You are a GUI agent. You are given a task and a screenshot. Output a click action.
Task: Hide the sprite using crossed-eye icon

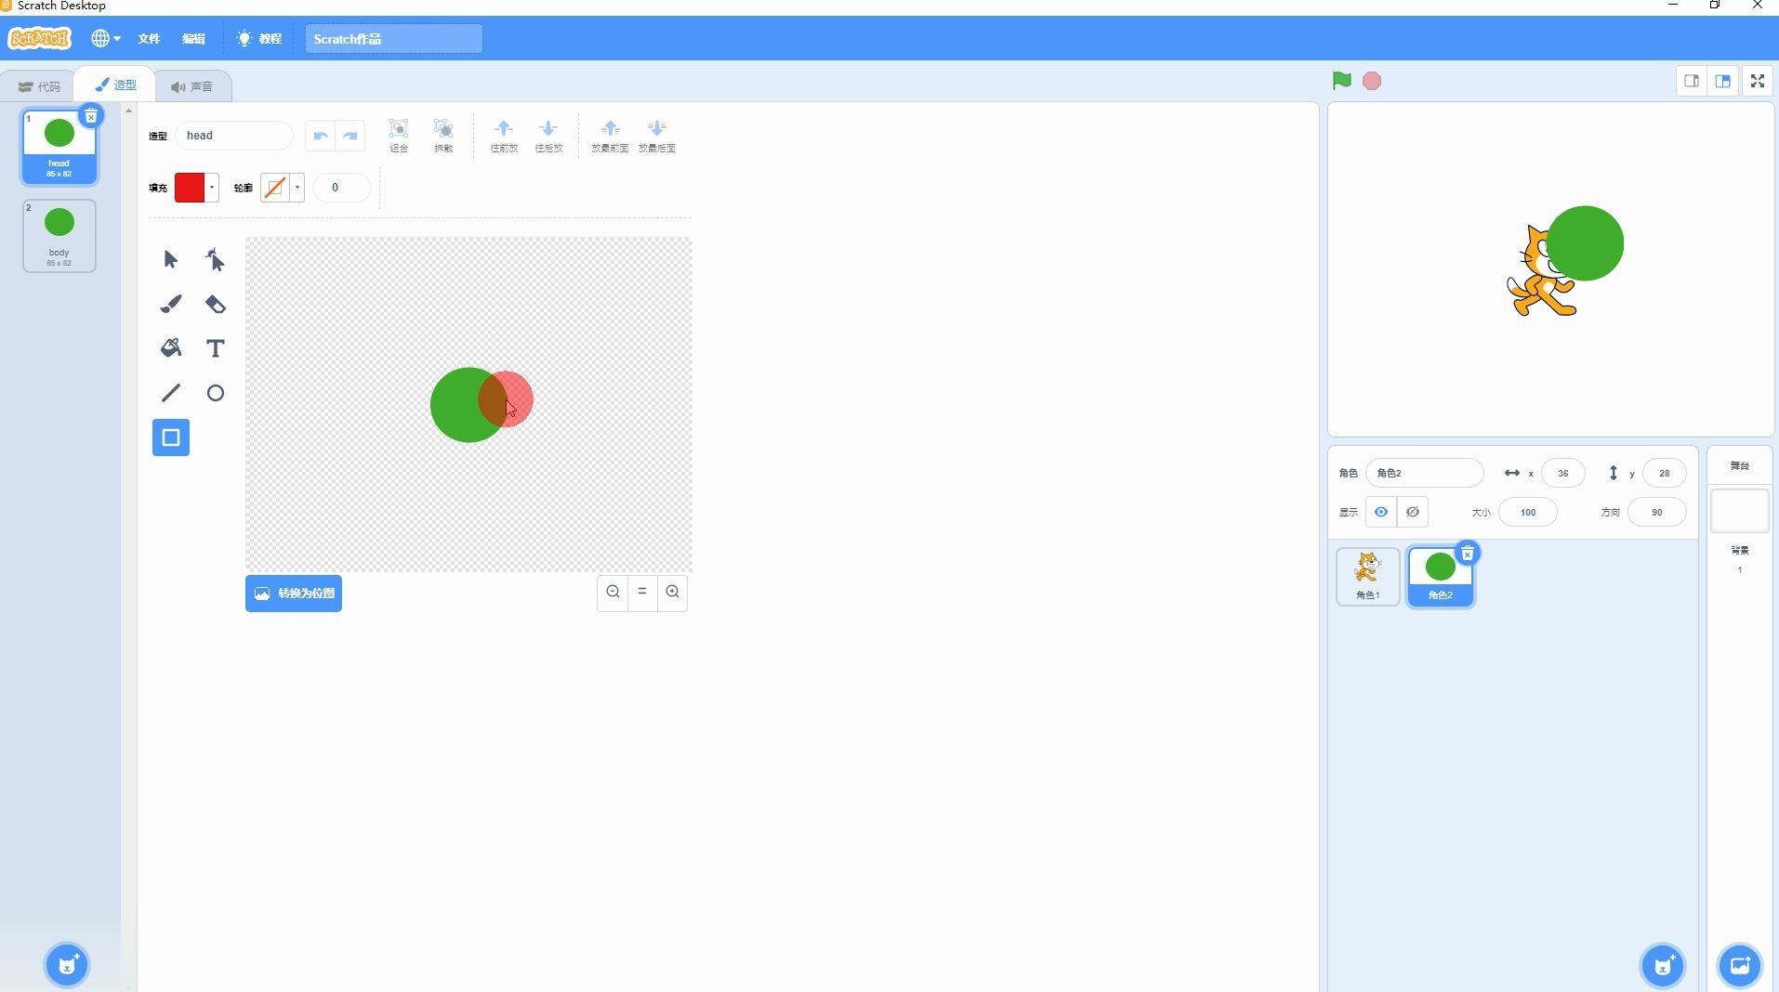click(x=1413, y=512)
